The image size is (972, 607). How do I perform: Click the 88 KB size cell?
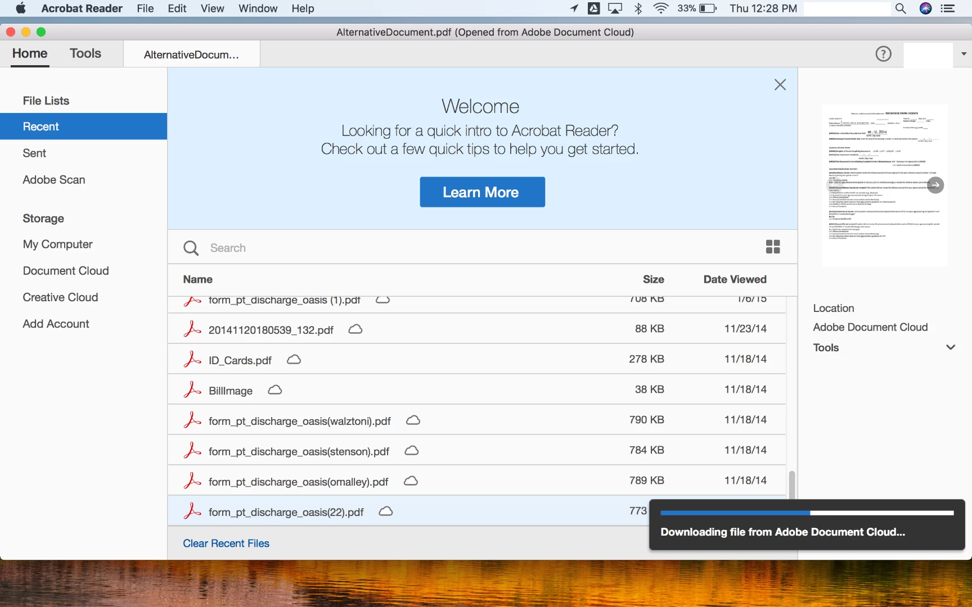tap(650, 329)
